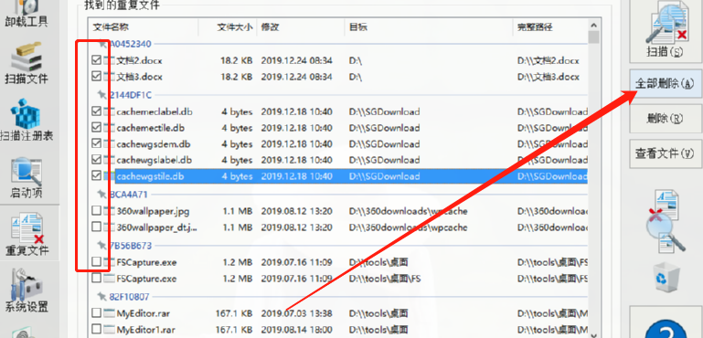Open the 扫描注册表 sidebar tool
Screen dimensions: 703x338
tap(27, 121)
